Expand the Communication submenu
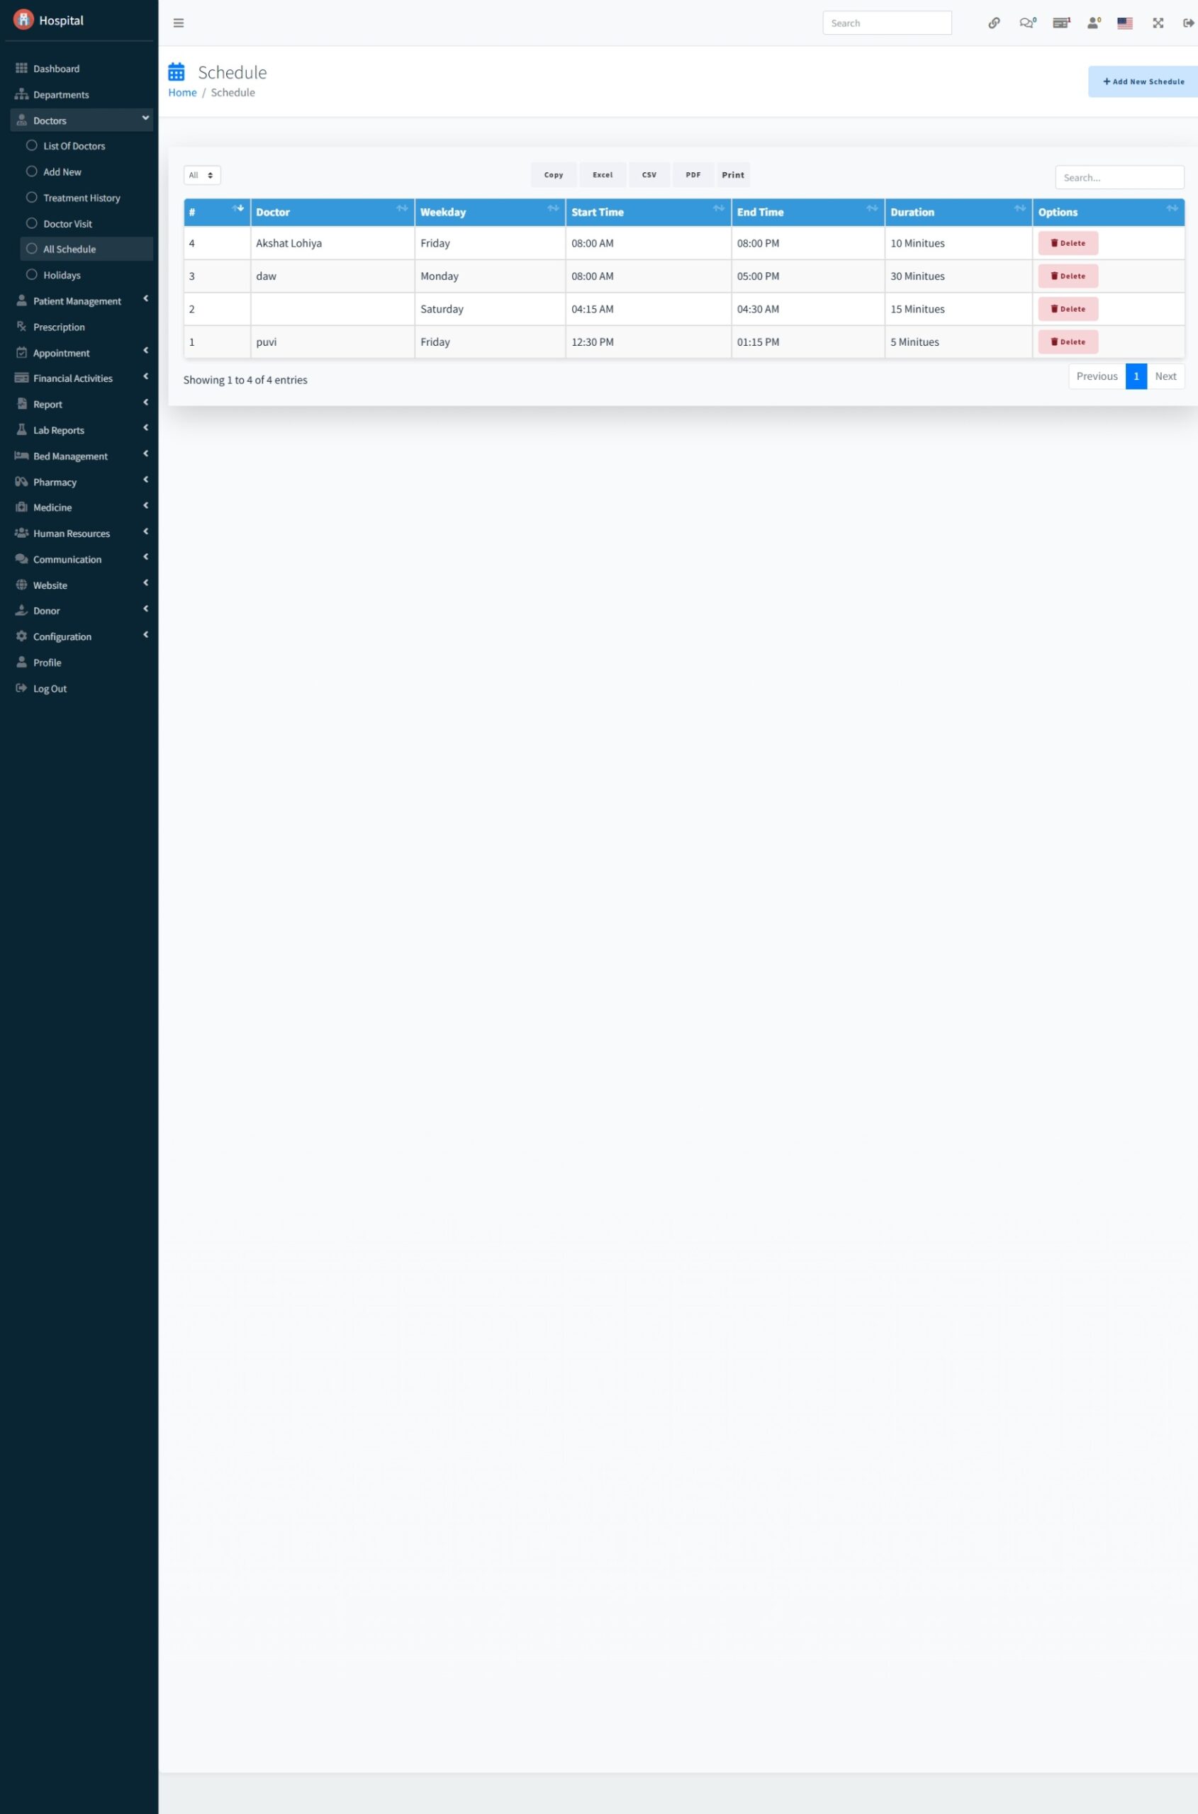Screen dimensions: 1198x1814 [x=145, y=557]
